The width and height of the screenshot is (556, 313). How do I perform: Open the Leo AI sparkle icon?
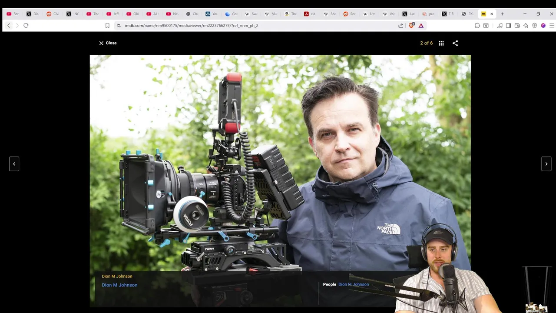[x=526, y=26]
